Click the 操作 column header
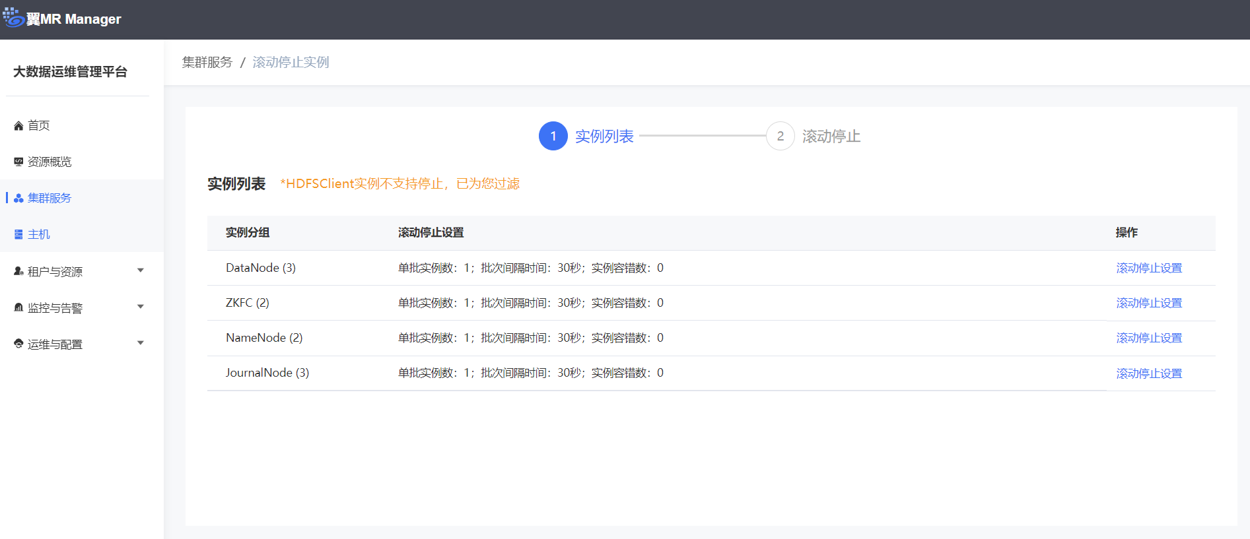This screenshot has height=539, width=1250. 1127,232
